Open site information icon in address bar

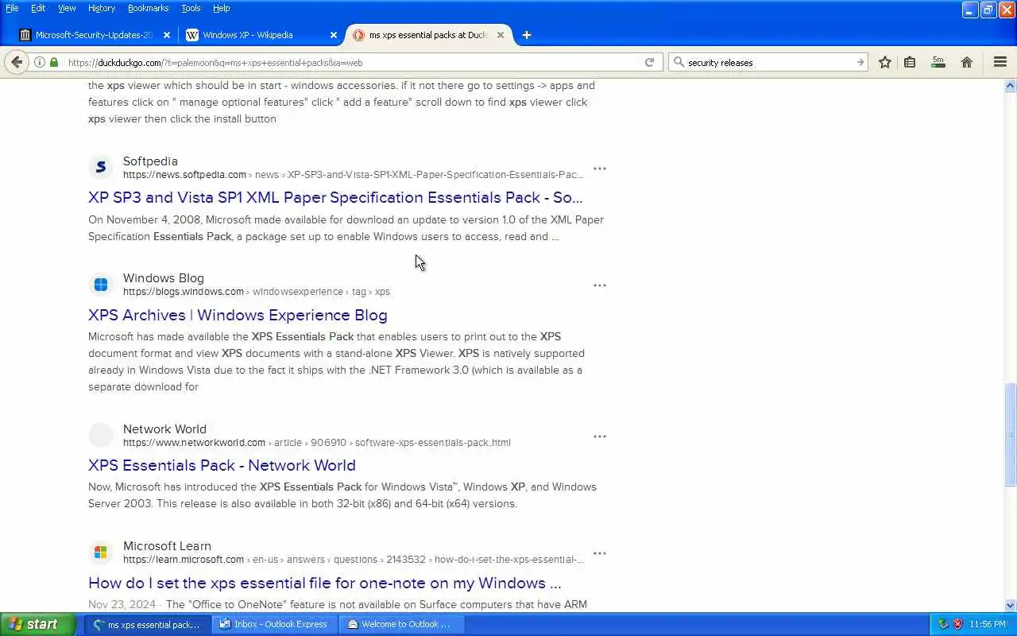(40, 62)
